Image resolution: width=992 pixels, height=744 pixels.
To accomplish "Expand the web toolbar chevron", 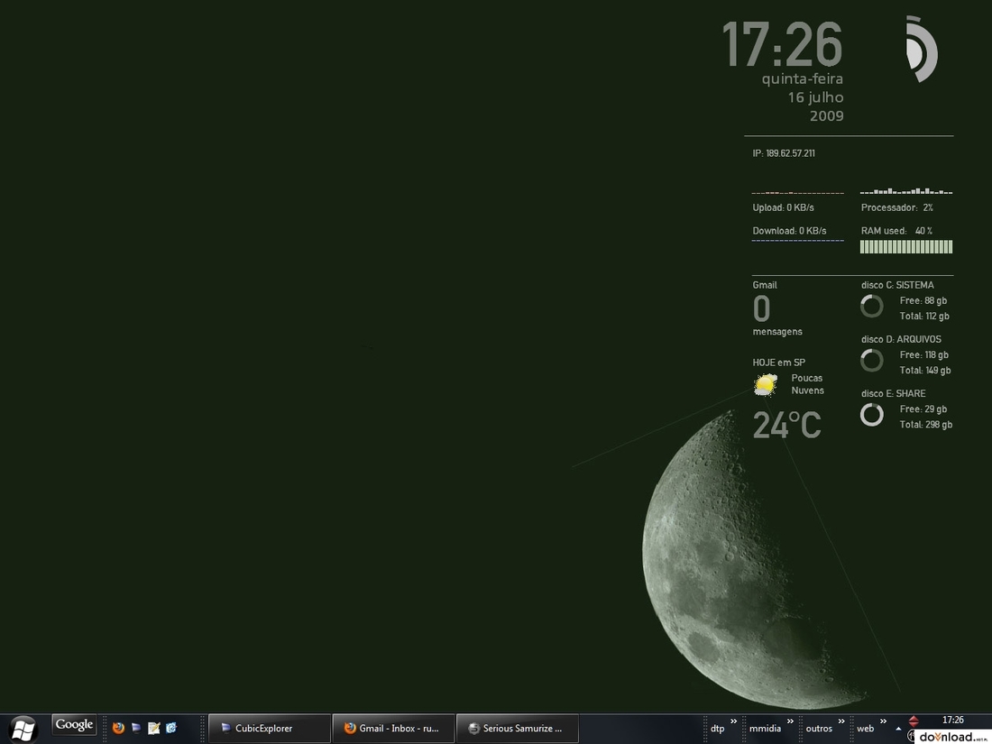I will [x=883, y=721].
